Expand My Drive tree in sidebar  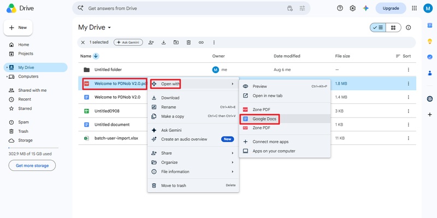point(7,67)
